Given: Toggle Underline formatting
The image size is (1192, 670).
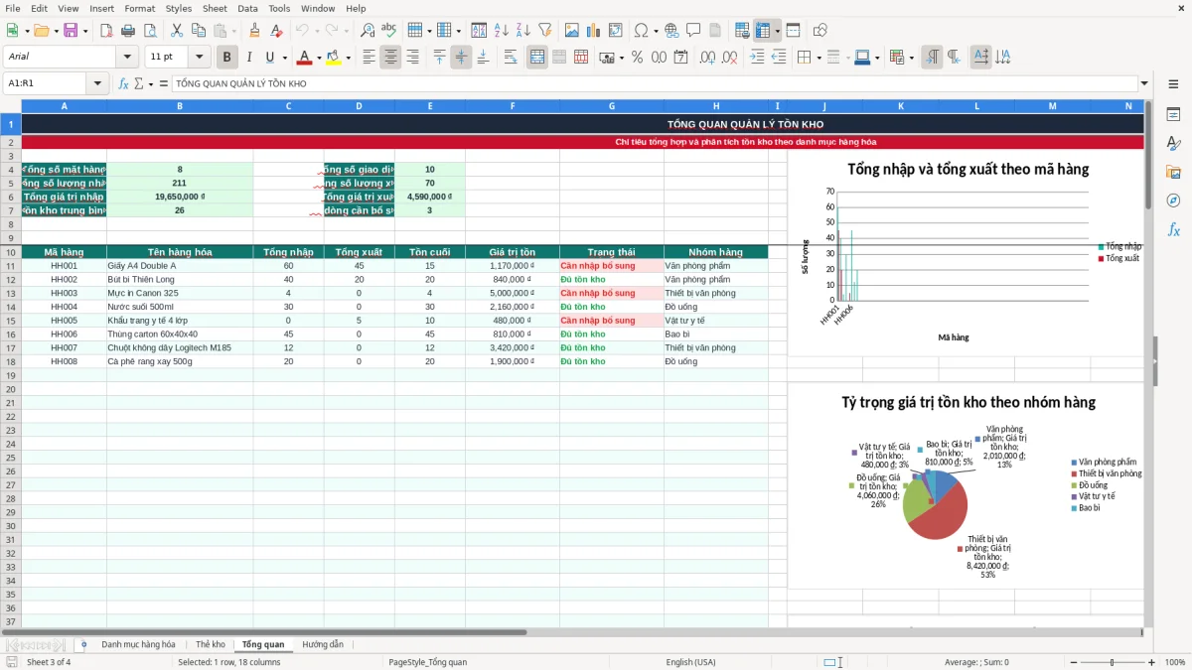Looking at the screenshot, I should pos(269,58).
